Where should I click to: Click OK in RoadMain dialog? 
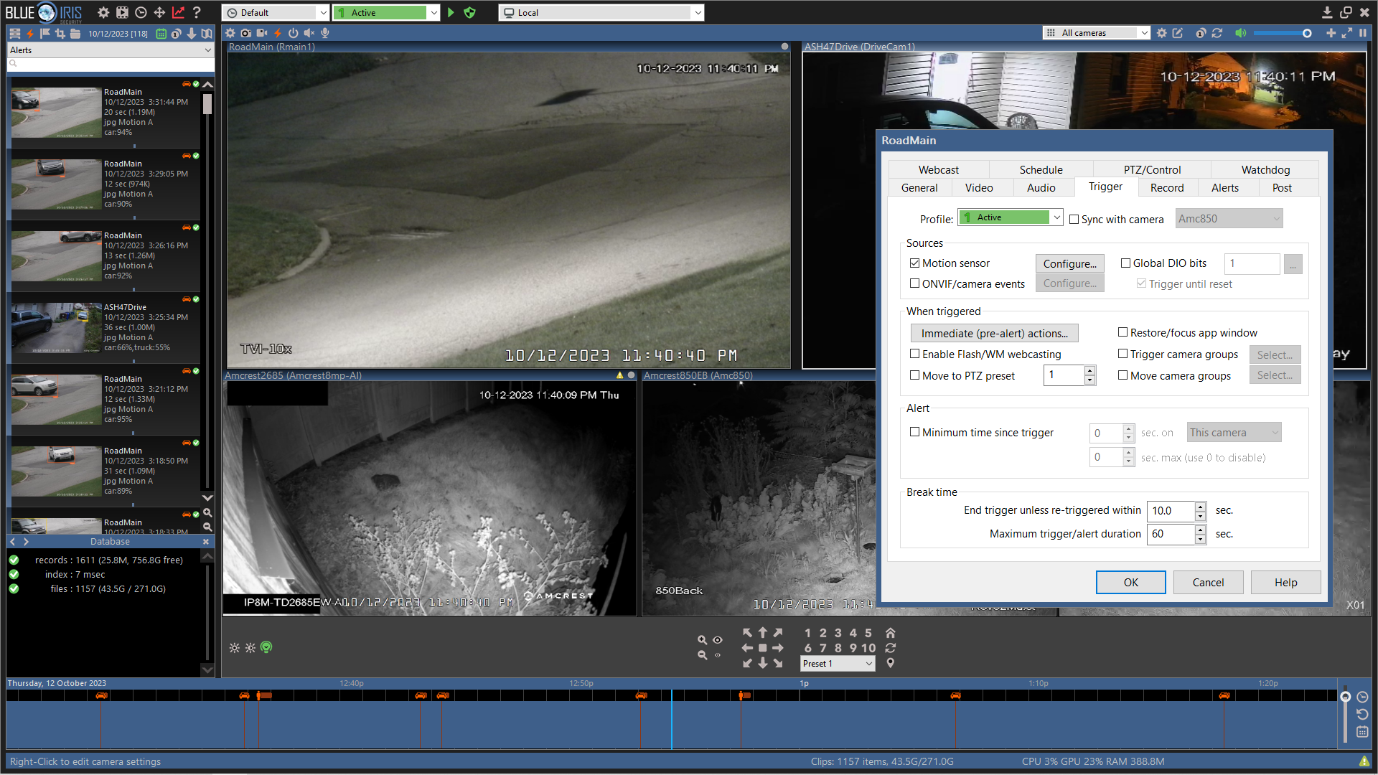pyautogui.click(x=1130, y=582)
